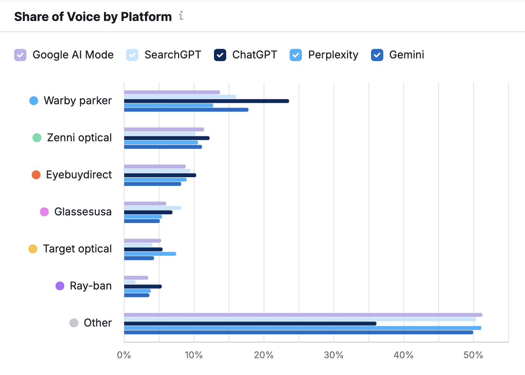Uncheck the Google AI Mode checkbox
The image size is (525, 375).
[20, 55]
